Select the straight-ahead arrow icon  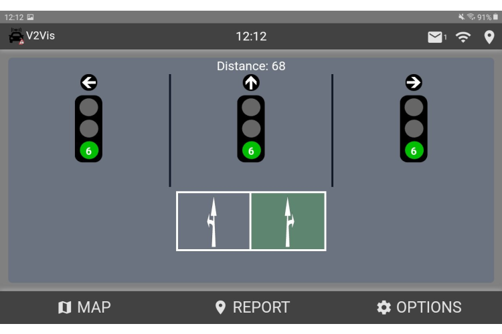251,82
